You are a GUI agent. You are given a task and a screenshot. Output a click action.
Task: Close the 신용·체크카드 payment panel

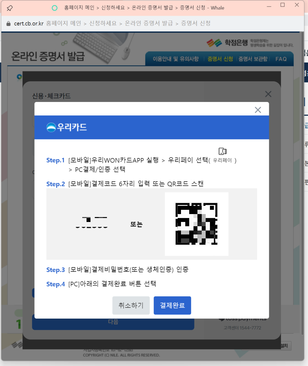pyautogui.click(x=268, y=94)
